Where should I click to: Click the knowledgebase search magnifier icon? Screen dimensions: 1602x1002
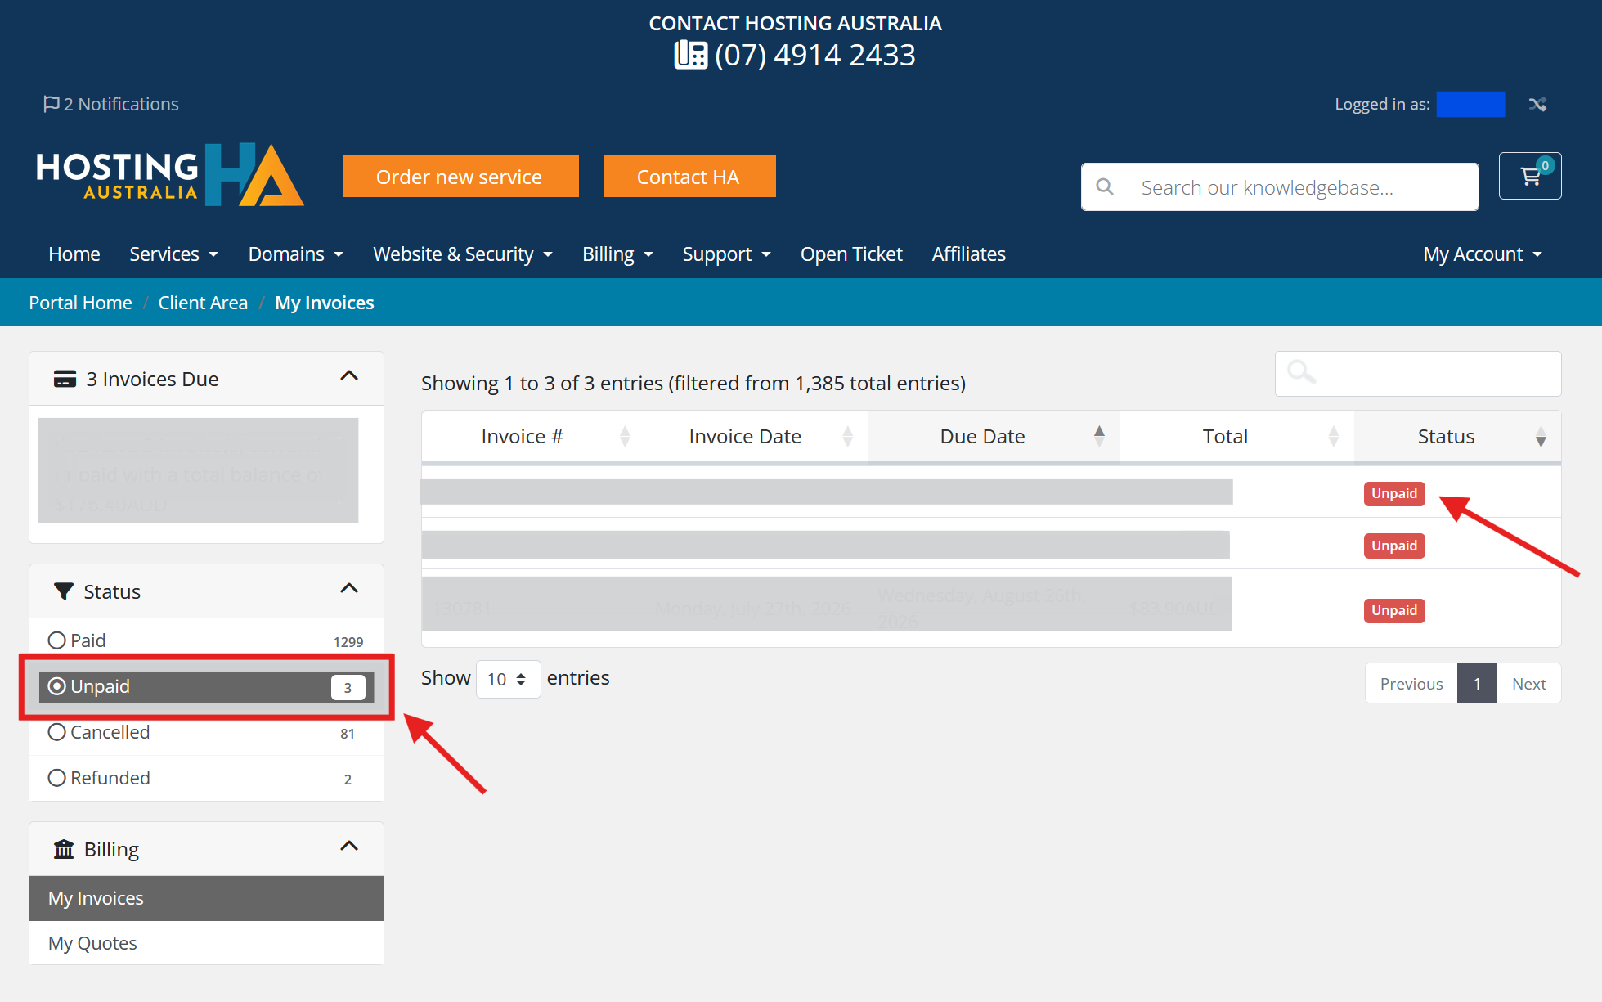coord(1105,187)
